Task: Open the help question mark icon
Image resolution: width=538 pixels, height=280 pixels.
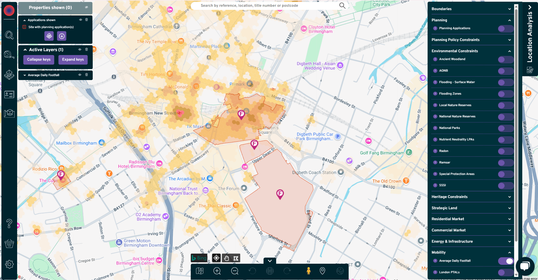Action: pos(9,224)
